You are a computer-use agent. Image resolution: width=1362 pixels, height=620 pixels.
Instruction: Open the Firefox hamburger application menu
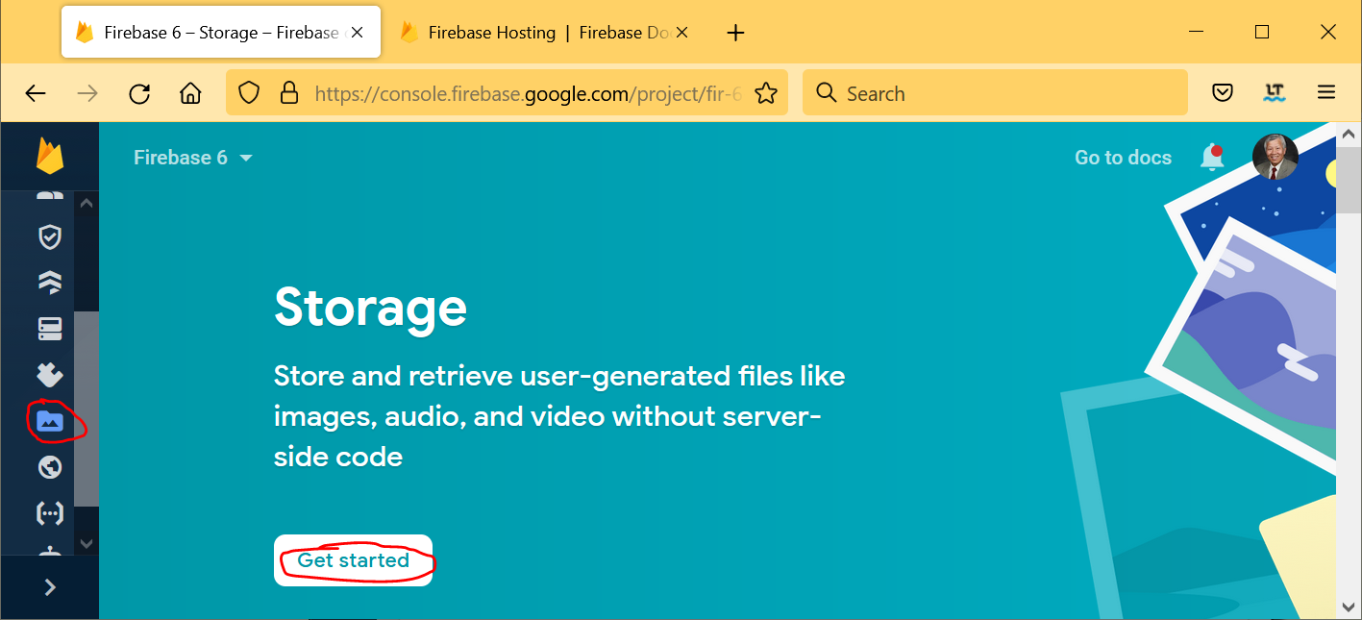[1326, 93]
